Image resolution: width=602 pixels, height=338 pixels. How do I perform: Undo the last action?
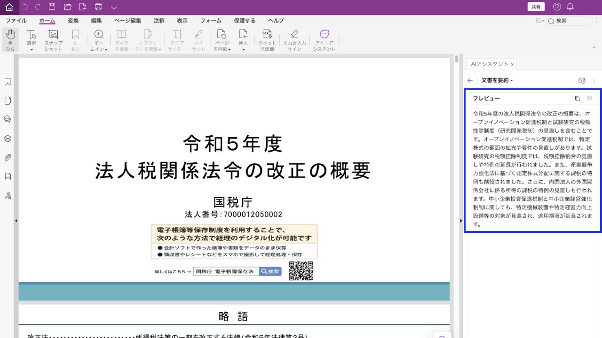pyautogui.click(x=25, y=7)
